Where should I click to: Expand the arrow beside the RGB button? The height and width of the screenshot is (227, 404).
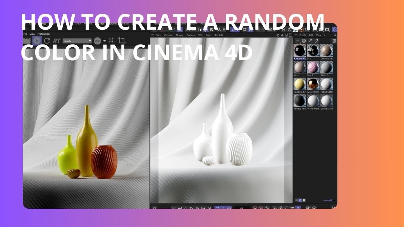(104, 41)
